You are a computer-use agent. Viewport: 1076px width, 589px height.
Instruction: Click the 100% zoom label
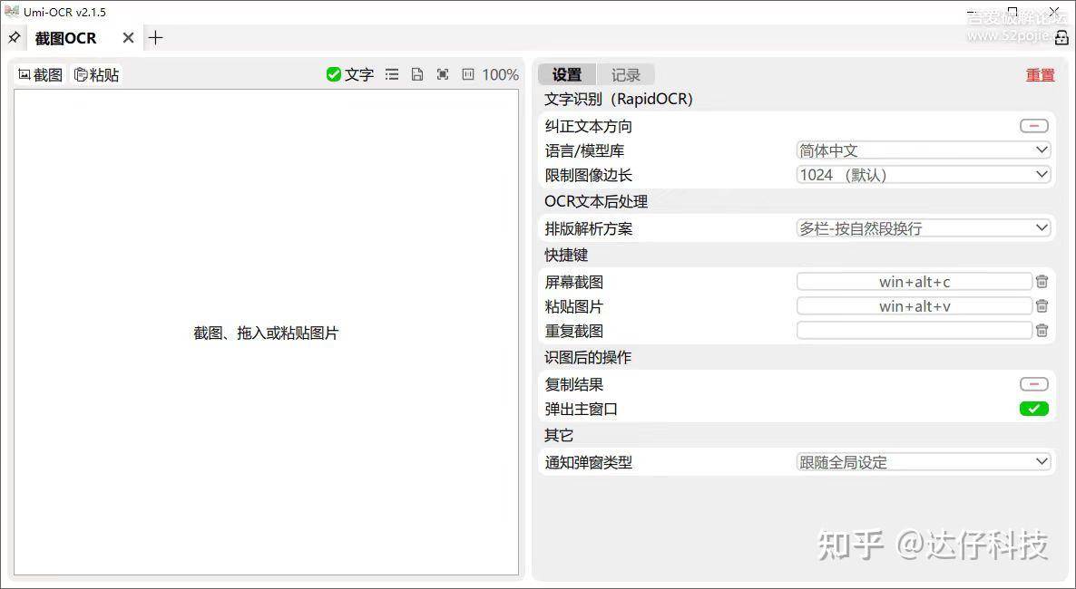coord(500,74)
